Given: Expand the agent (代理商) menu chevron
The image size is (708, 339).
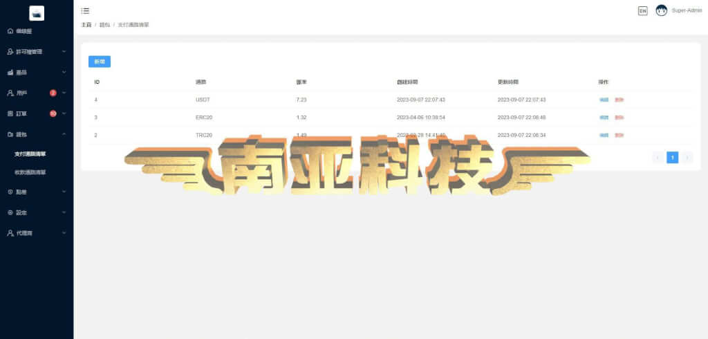Looking at the screenshot, I should 64,232.
